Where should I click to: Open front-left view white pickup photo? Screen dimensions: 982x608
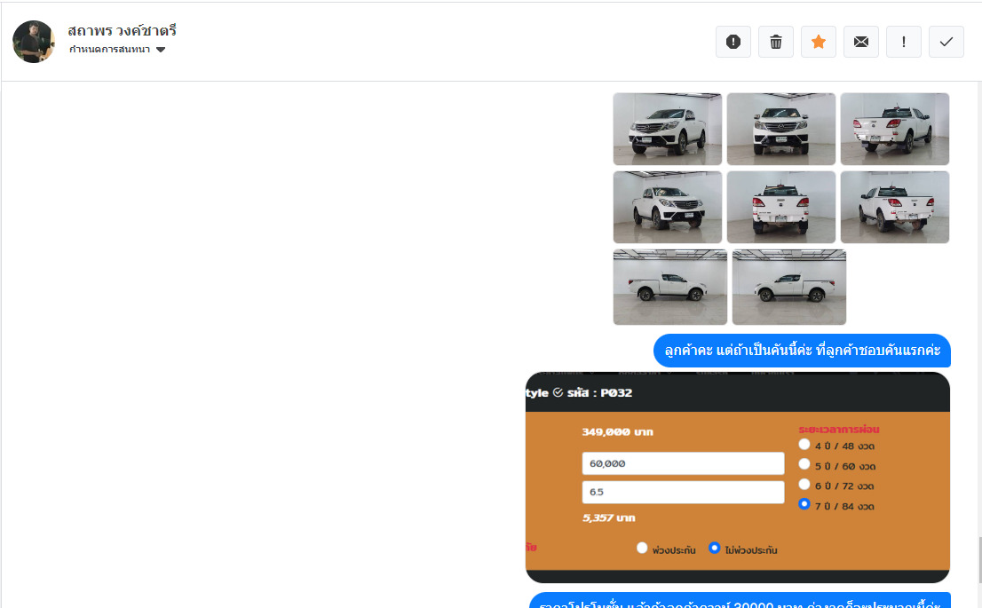click(668, 129)
